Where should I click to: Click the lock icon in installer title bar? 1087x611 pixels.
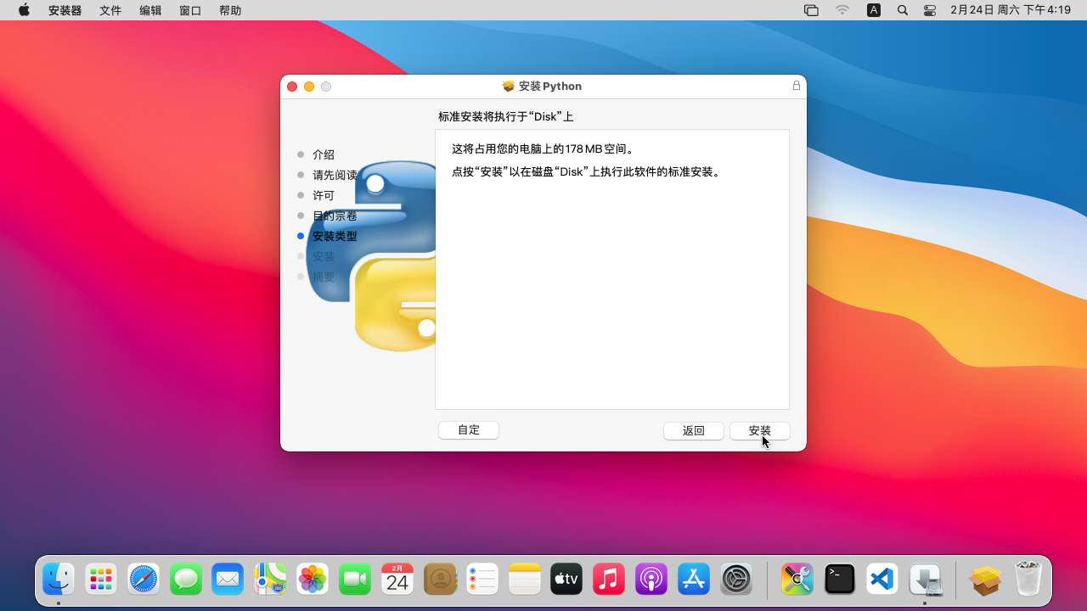point(797,86)
